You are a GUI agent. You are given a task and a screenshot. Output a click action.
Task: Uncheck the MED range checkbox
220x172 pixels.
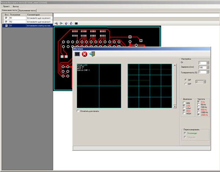(x=184, y=111)
